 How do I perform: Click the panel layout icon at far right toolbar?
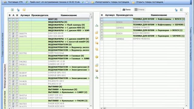click(x=181, y=10)
